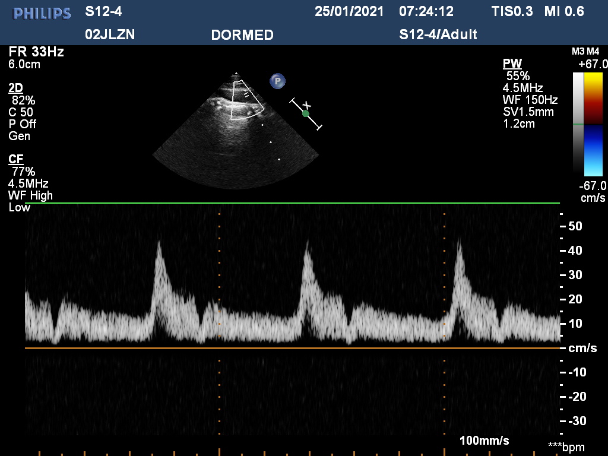Viewport: 608px width, 456px height.
Task: Click the WF 150Hz wall filter setting
Action: [530, 100]
